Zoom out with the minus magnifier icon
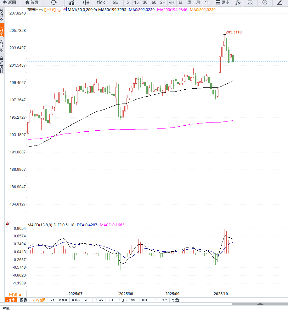This screenshot has height=310, width=288. pyautogui.click(x=250, y=3)
